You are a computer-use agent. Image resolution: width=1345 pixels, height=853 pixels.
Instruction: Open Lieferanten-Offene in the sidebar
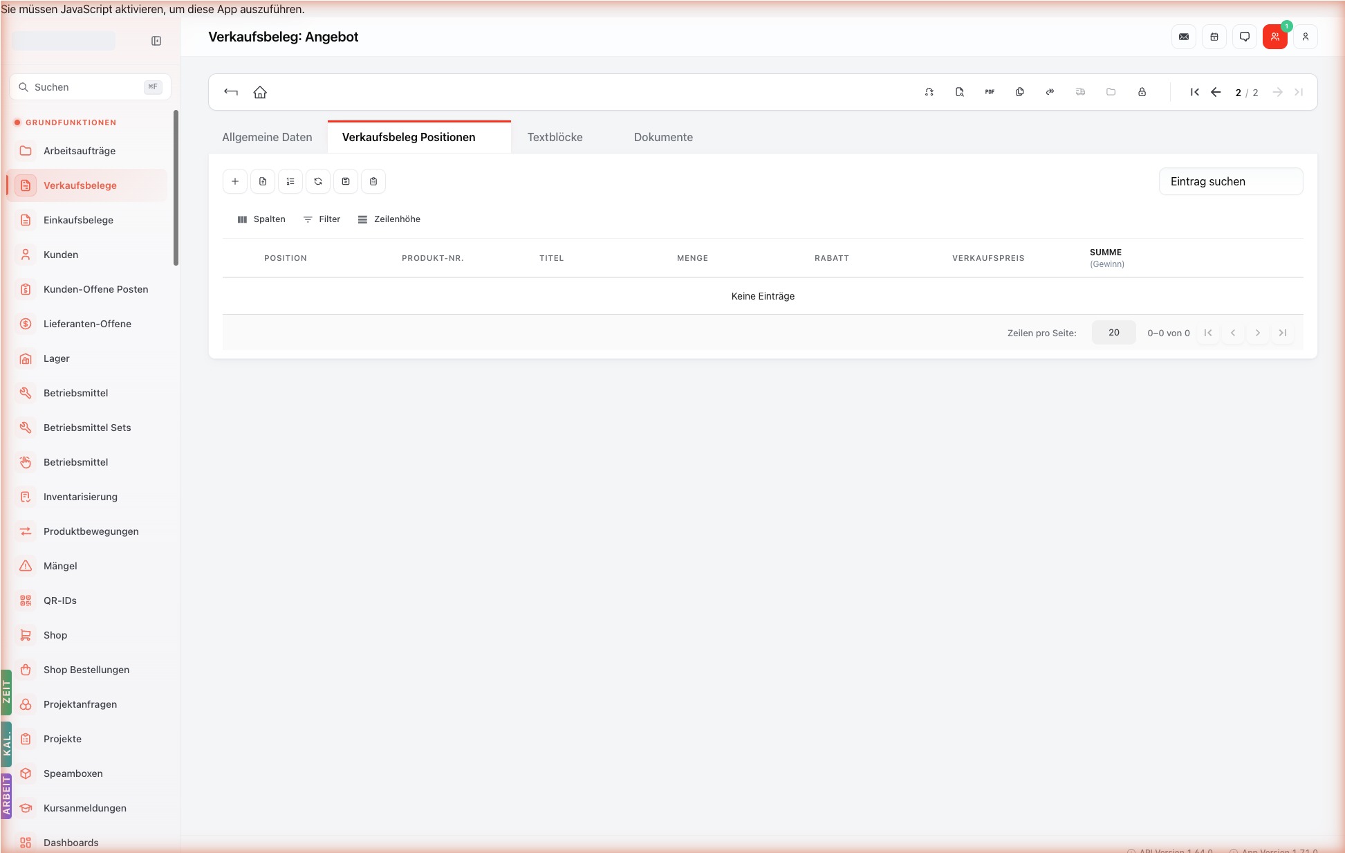tap(86, 324)
